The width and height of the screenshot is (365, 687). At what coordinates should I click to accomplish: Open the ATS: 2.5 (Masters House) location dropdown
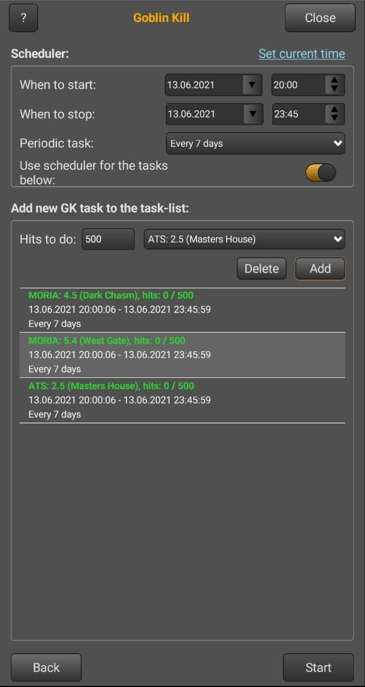[x=244, y=239]
